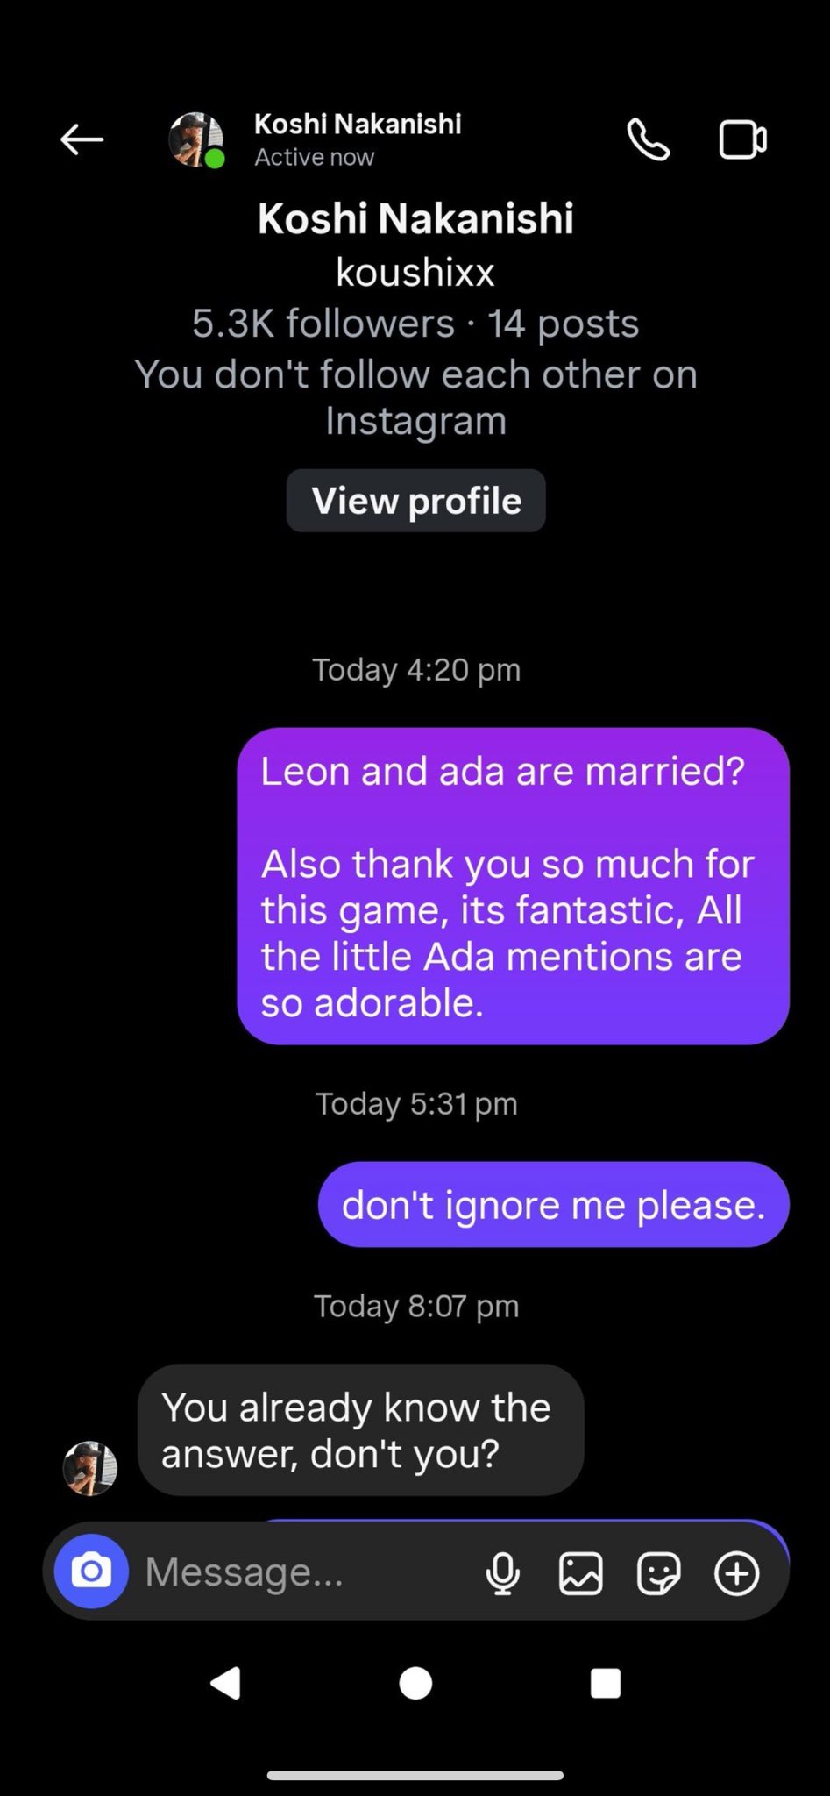Select the "don't ignore me please" message
This screenshot has height=1796, width=830.
[x=553, y=1205]
